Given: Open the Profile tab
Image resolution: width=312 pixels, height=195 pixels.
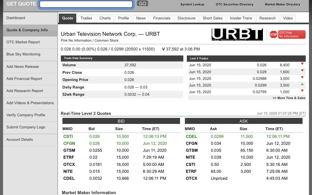Looking at the screenshot, I should point(123,18).
